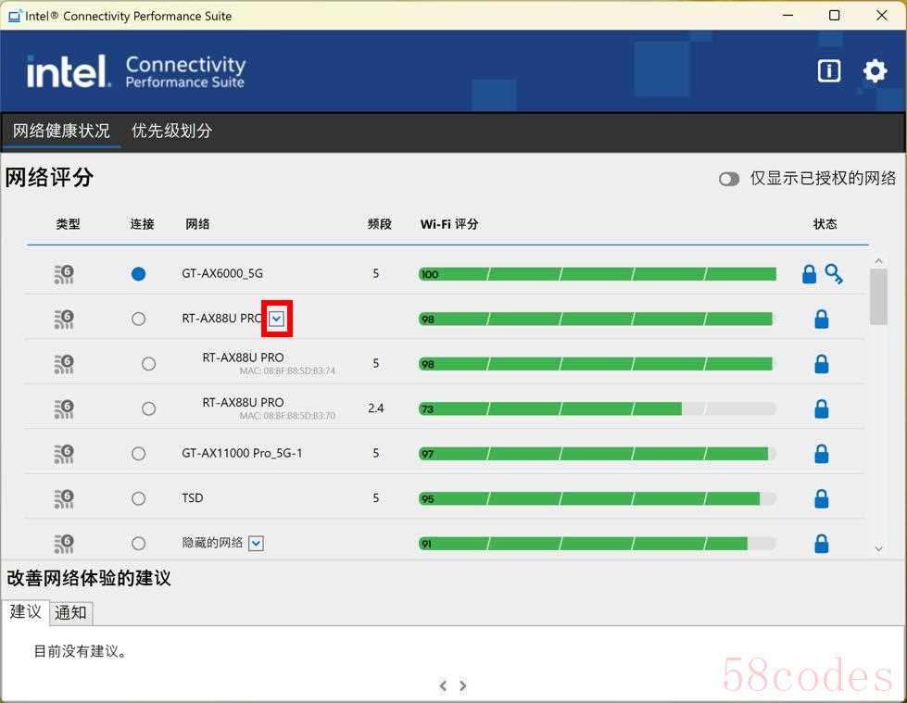The width and height of the screenshot is (907, 703).
Task: Click Intel Connectivity app icon in title bar
Action: pos(15,16)
